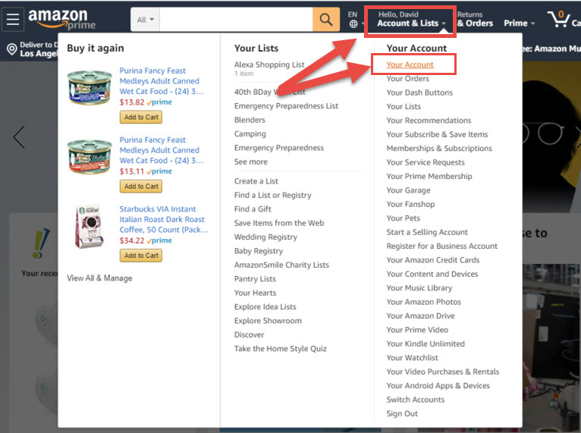The image size is (581, 433).
Task: Click the Amazon Prime logo
Action: tap(62, 19)
